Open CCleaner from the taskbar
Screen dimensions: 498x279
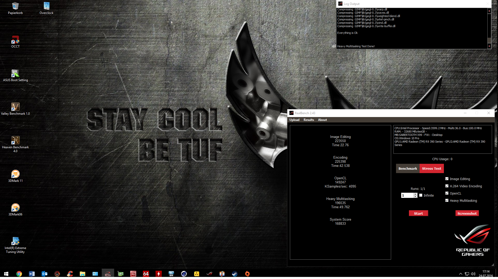70,274
